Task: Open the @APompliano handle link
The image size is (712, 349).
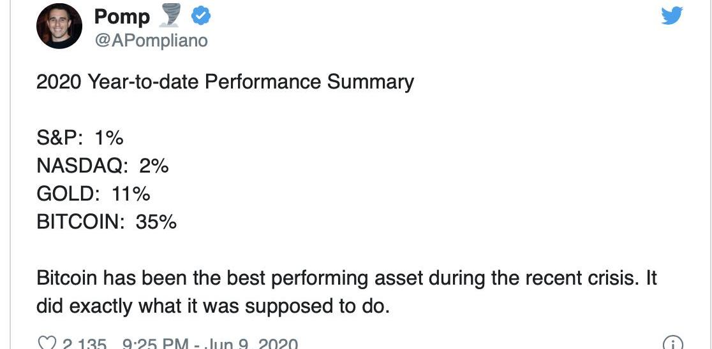Action: (x=151, y=41)
